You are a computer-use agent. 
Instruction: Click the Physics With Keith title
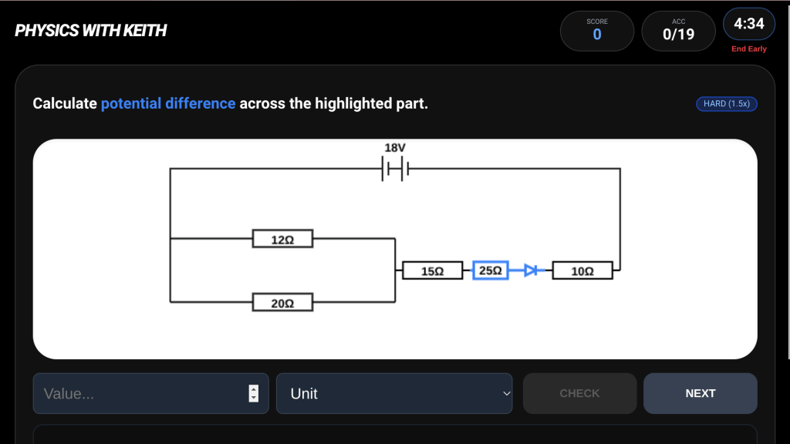coord(91,31)
